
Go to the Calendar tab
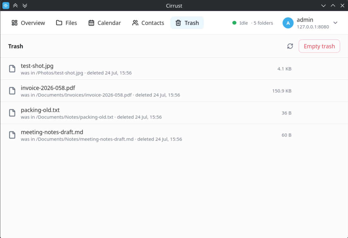pos(105,23)
